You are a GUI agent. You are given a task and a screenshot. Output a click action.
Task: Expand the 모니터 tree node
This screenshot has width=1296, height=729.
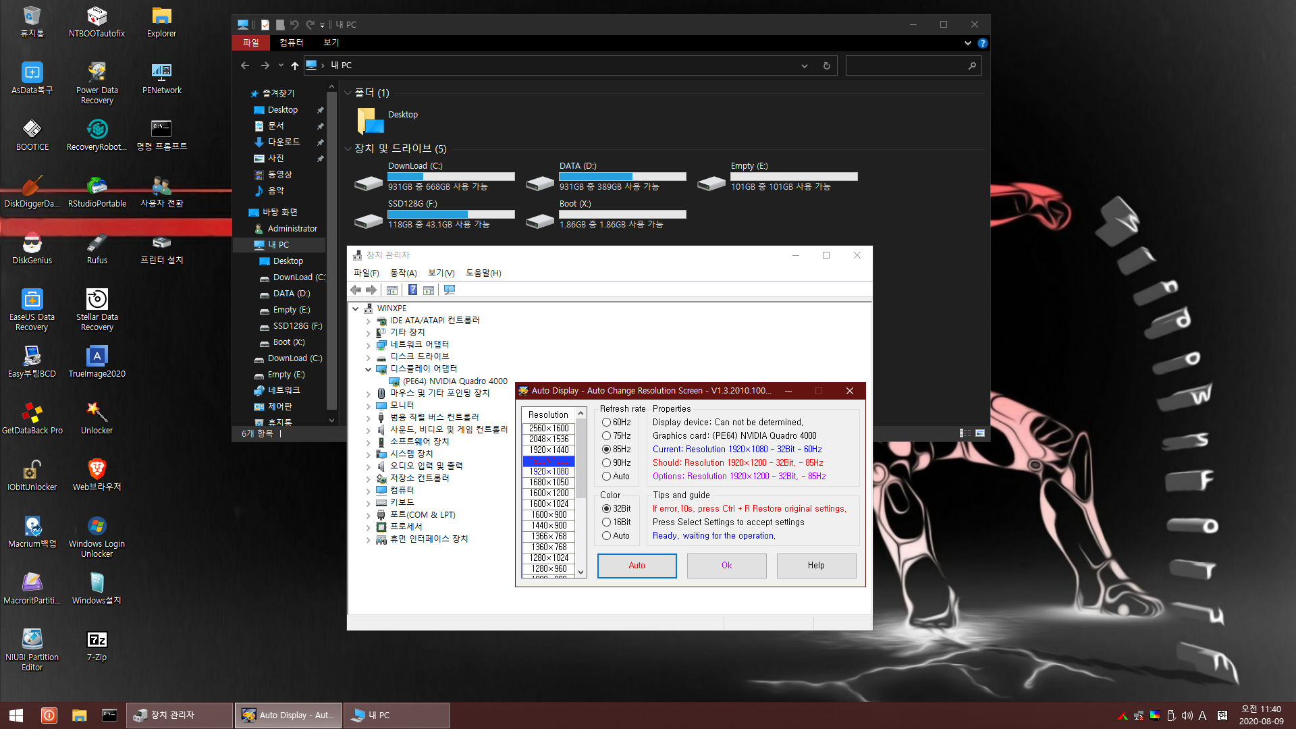pos(368,406)
